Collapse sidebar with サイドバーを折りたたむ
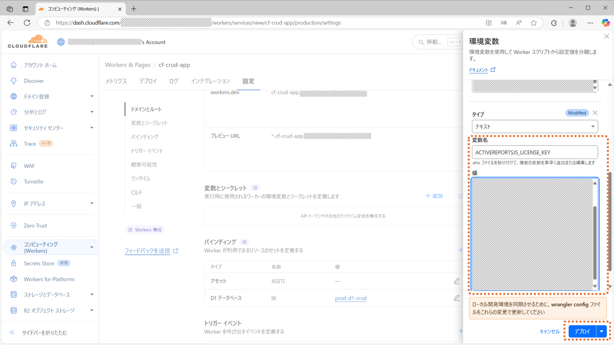614x345 pixels. (38, 333)
